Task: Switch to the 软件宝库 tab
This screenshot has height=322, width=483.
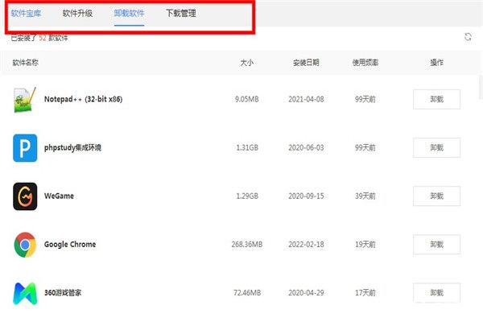Action: [27, 14]
